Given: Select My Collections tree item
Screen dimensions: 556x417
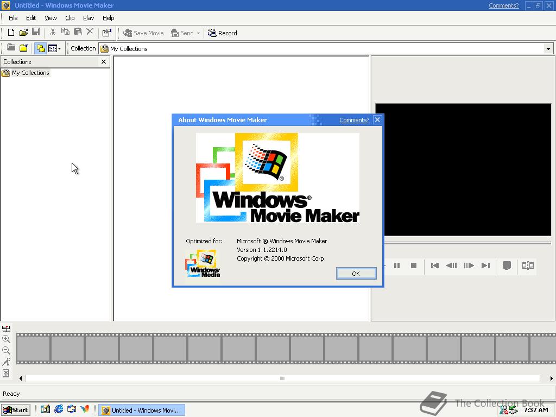Looking at the screenshot, I should [30, 73].
